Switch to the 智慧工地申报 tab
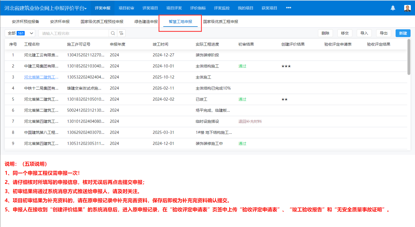The height and width of the screenshot is (227, 415). click(180, 22)
